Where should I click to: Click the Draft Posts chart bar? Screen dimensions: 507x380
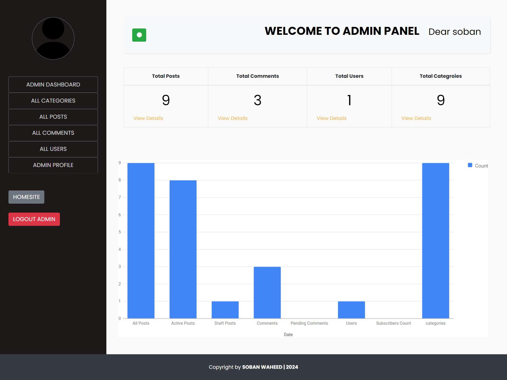click(225, 310)
